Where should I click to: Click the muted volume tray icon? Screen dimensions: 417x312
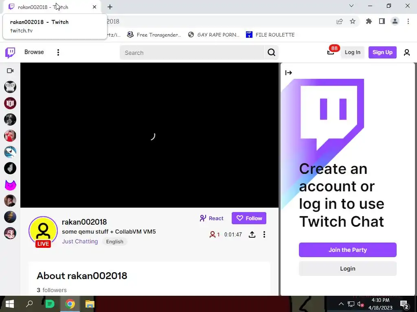(x=360, y=304)
